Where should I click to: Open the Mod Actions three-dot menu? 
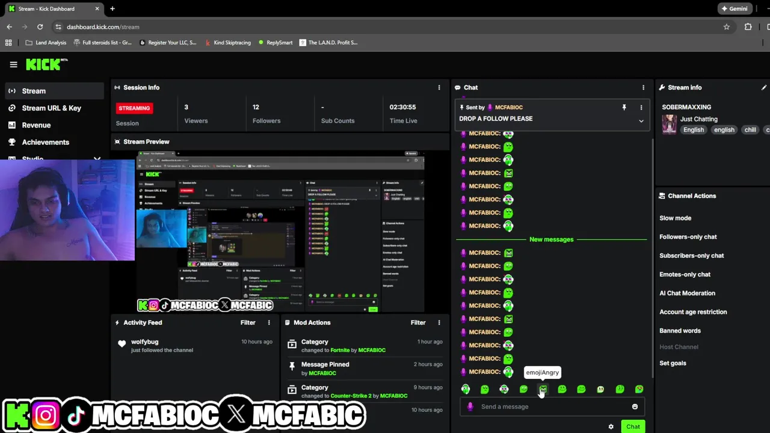[x=439, y=323]
